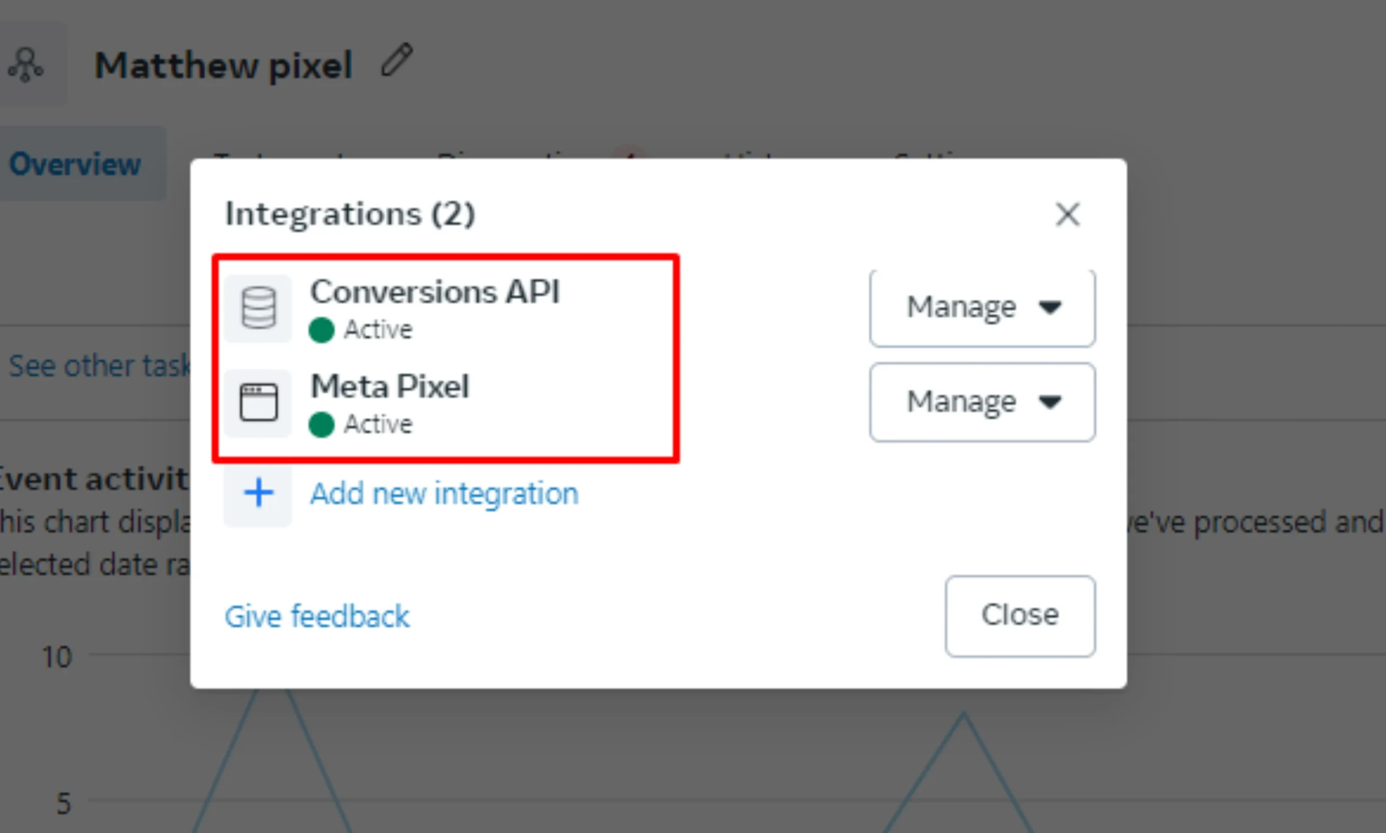This screenshot has height=833, width=1386.
Task: Select the Conversions API integration name
Action: point(435,292)
